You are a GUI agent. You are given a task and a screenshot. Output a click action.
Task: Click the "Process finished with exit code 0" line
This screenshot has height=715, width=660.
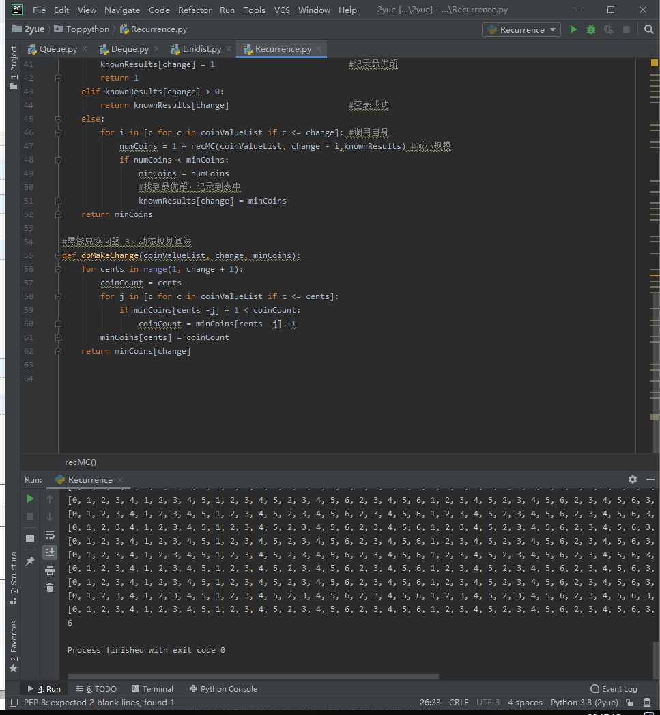pos(146,650)
